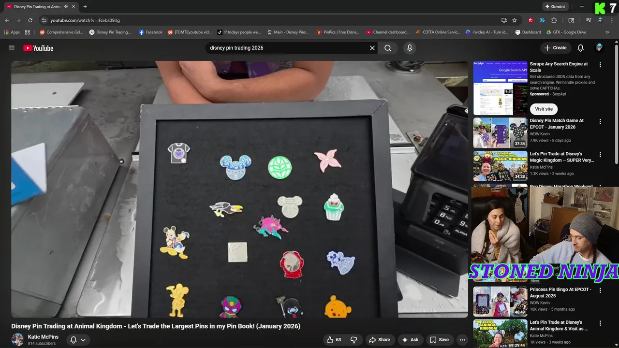The width and height of the screenshot is (619, 348).
Task: Open the notifications bell in the YouTube header
Action: 581,48
